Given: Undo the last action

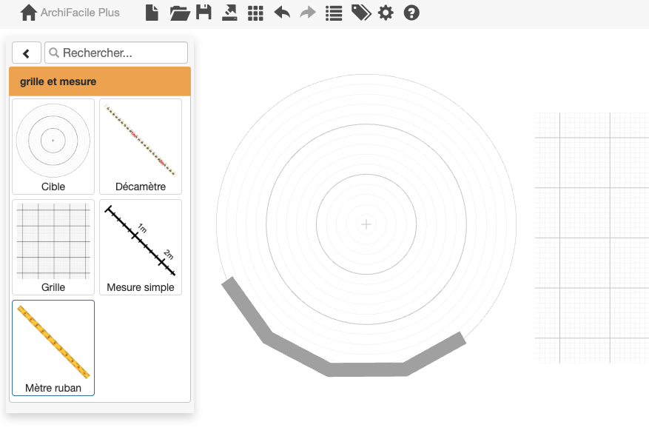Looking at the screenshot, I should click(x=281, y=13).
